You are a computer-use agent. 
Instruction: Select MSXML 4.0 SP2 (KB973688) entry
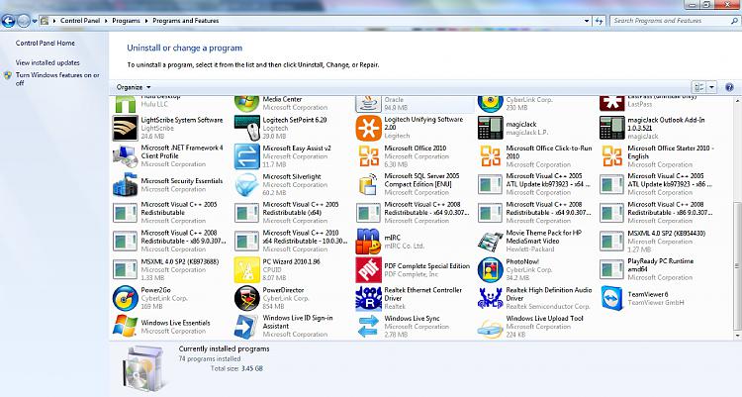pos(170,269)
